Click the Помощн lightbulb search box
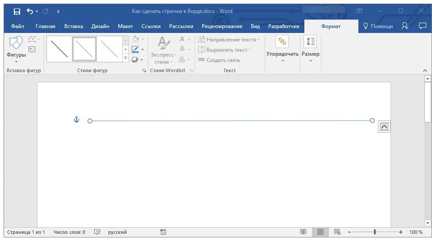 coord(378,26)
